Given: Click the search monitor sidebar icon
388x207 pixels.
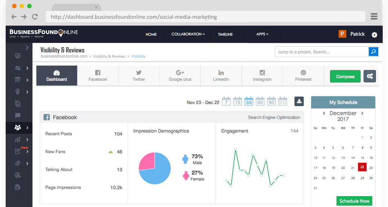Looking at the screenshot, I should tap(18, 80).
